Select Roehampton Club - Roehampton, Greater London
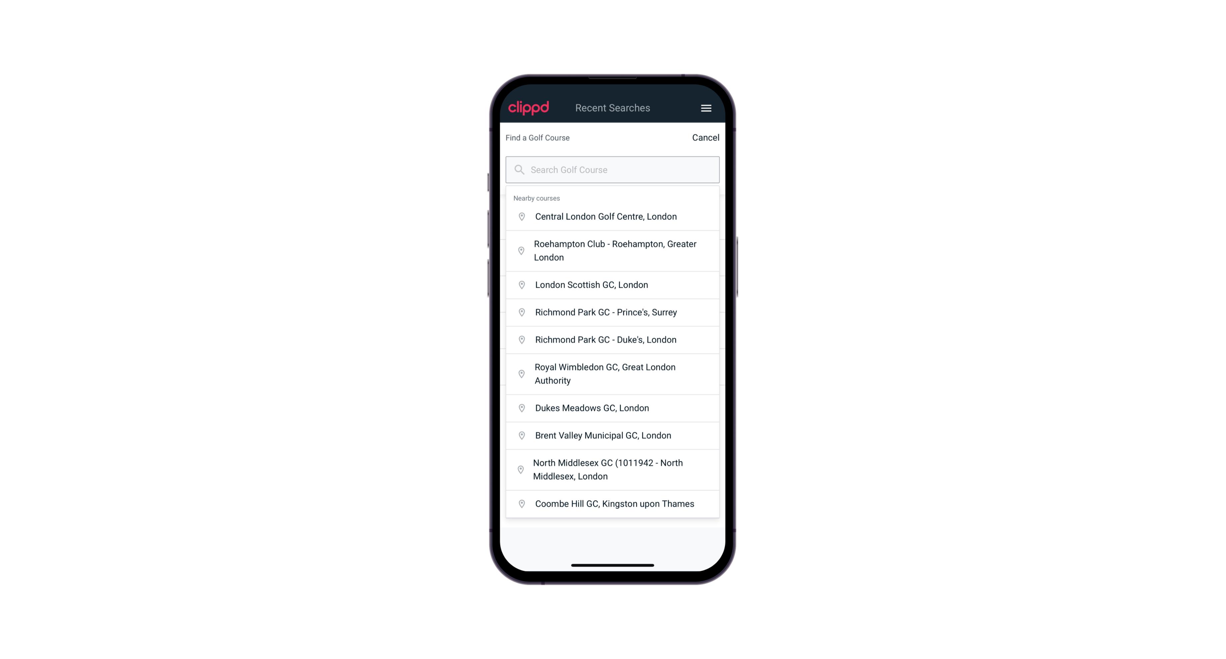Screen dimensions: 1226x659 [x=613, y=251]
